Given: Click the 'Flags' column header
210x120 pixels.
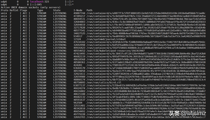Looking at the screenshot, I should [x=23, y=10].
